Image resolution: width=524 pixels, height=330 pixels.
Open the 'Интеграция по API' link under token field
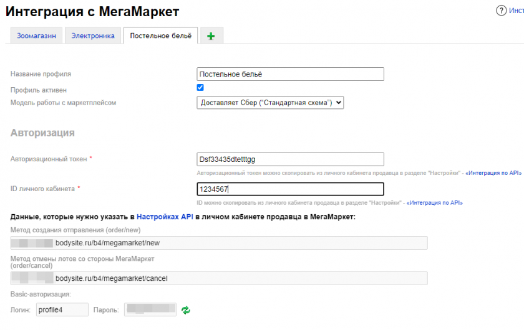pos(493,173)
